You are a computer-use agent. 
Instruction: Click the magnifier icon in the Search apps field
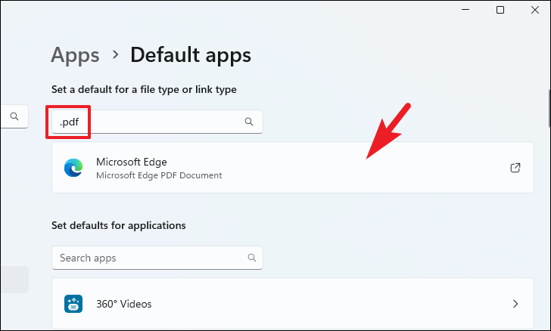[251, 258]
